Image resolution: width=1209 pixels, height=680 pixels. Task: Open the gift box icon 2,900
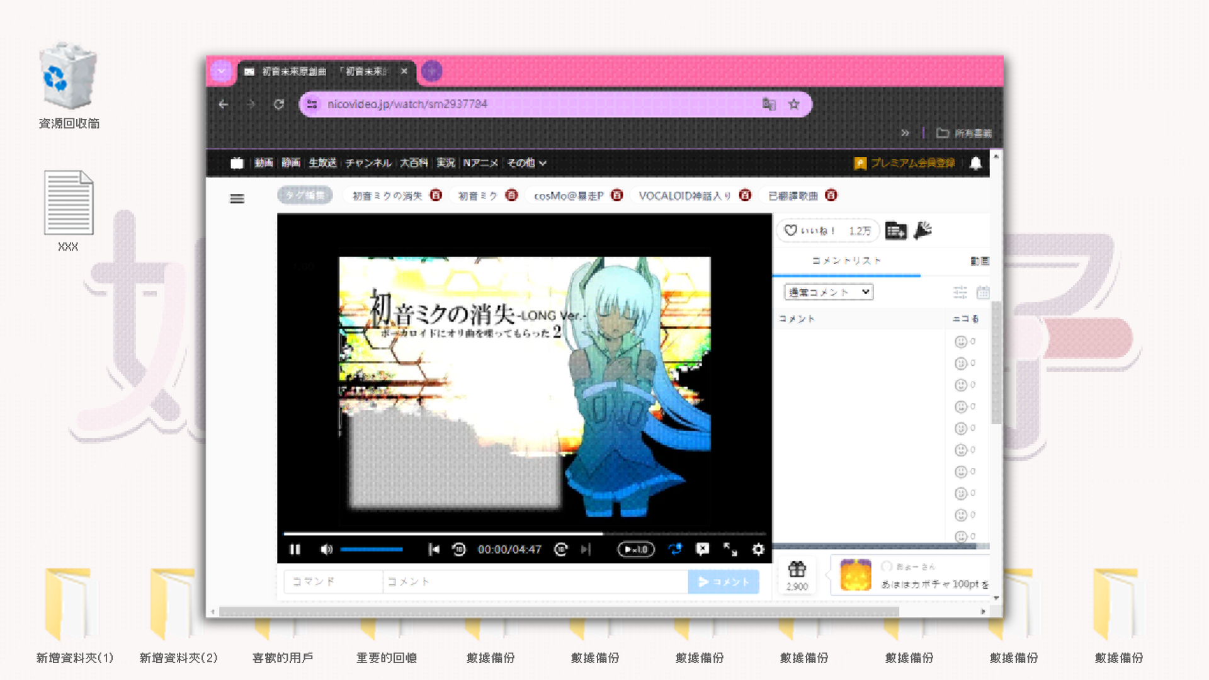[797, 575]
